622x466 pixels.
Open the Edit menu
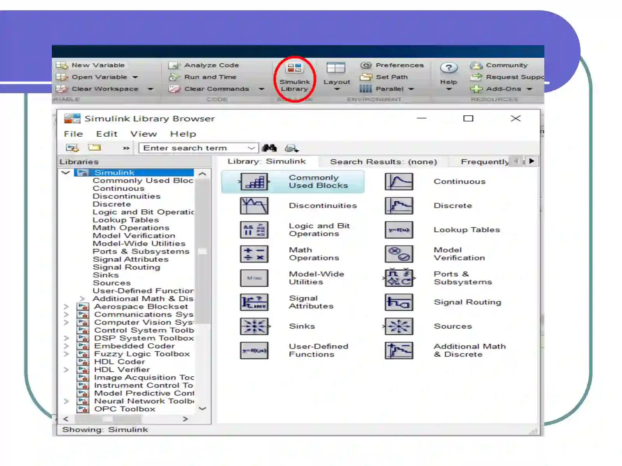pyautogui.click(x=107, y=134)
